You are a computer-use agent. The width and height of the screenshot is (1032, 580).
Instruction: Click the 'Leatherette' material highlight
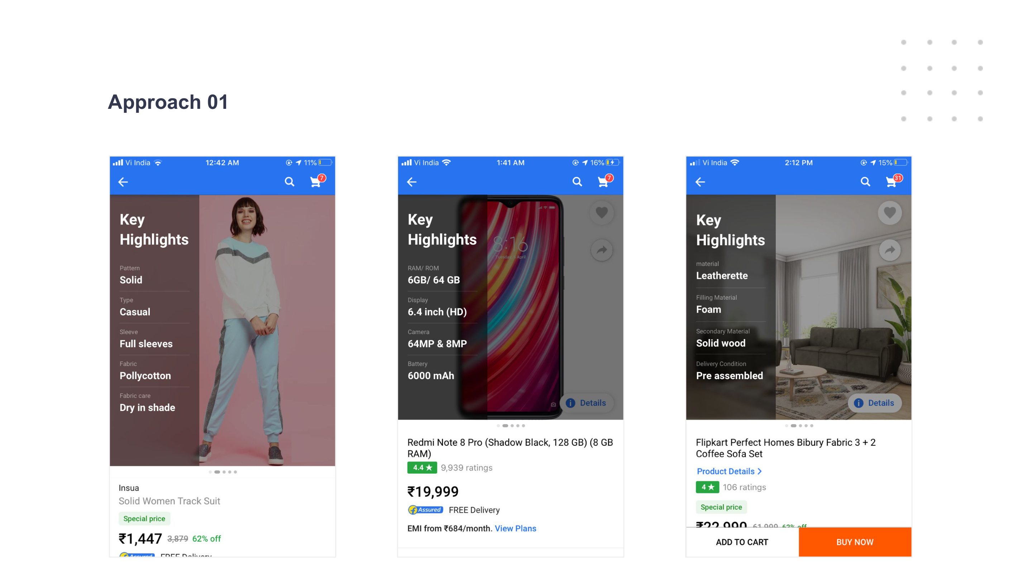pos(722,276)
